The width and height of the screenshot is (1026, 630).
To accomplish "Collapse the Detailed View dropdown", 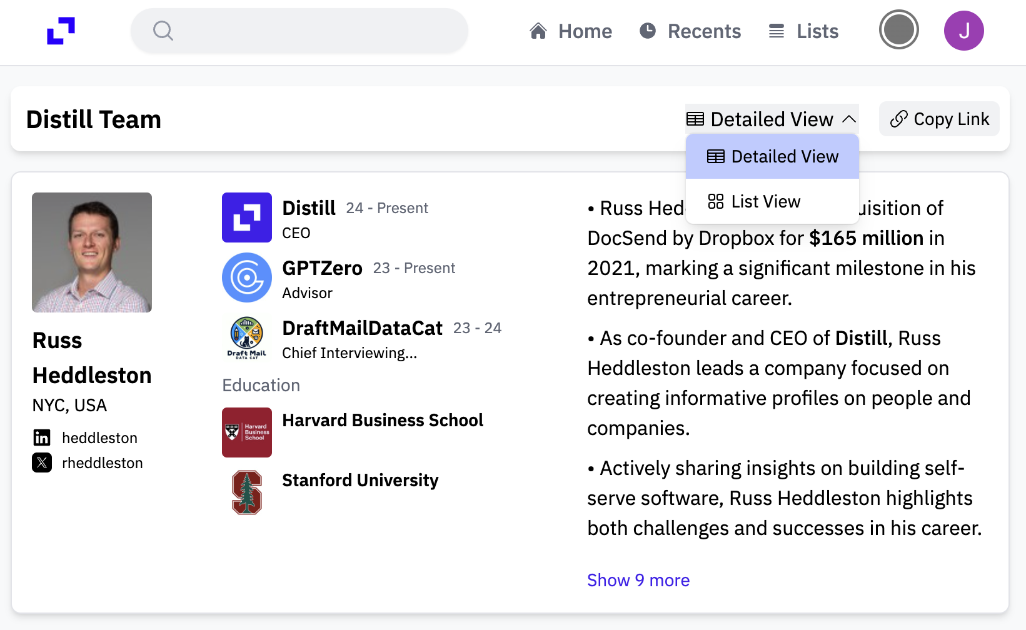I will click(x=772, y=119).
